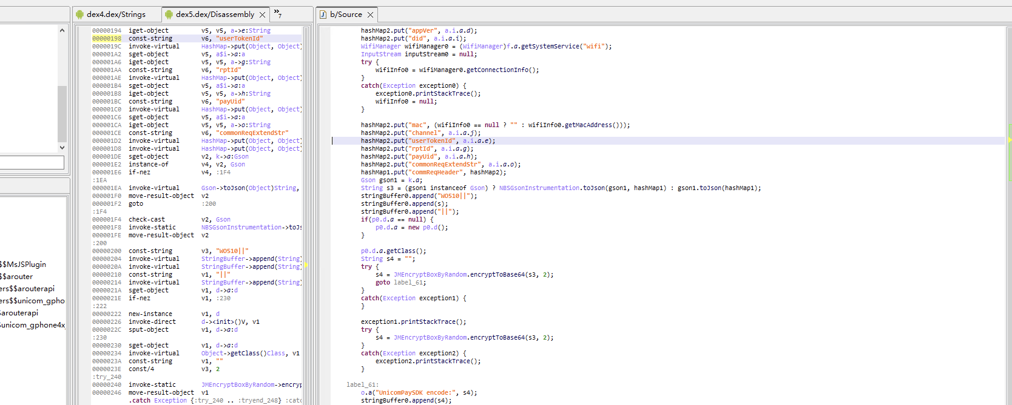Screen dimensions: 1012x405
Task: Click wifiInfo0 = wifiManager0.getConnectionInfo() line
Action: (x=457, y=70)
